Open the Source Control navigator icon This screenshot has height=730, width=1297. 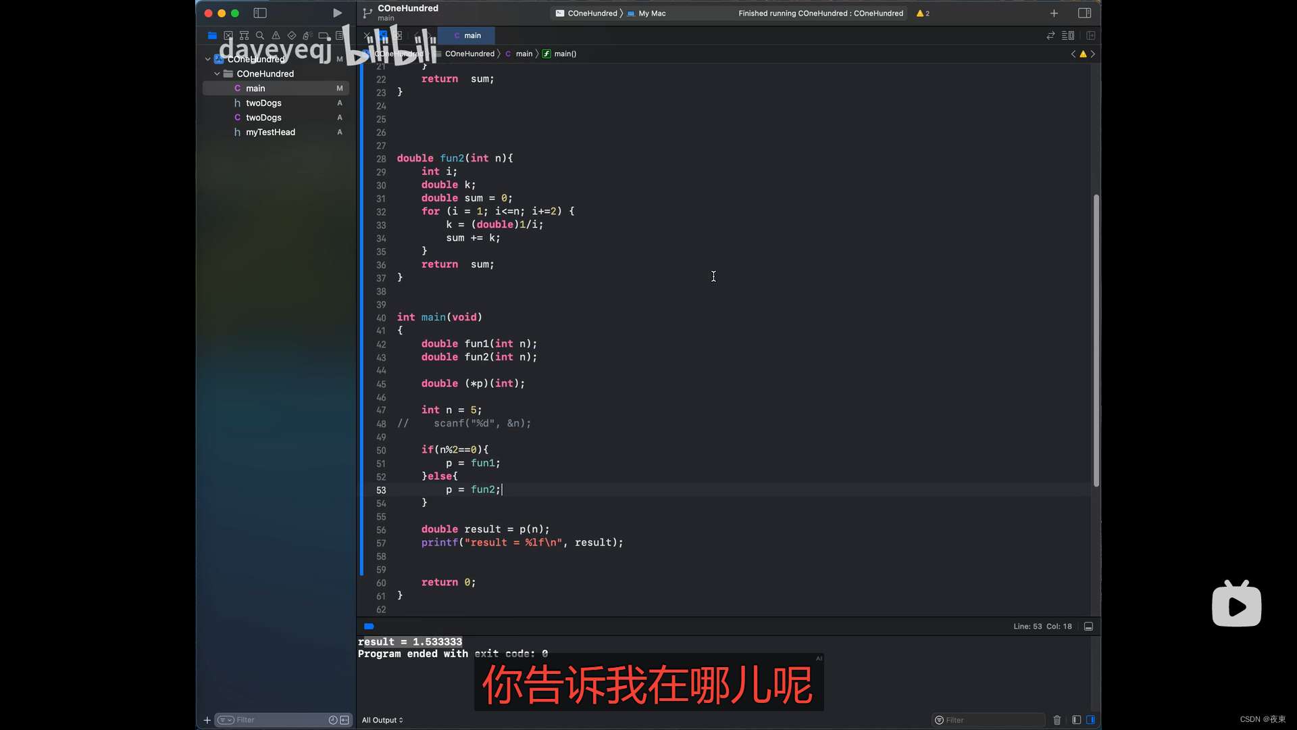click(x=228, y=36)
